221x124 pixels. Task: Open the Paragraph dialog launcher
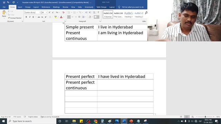100,21
